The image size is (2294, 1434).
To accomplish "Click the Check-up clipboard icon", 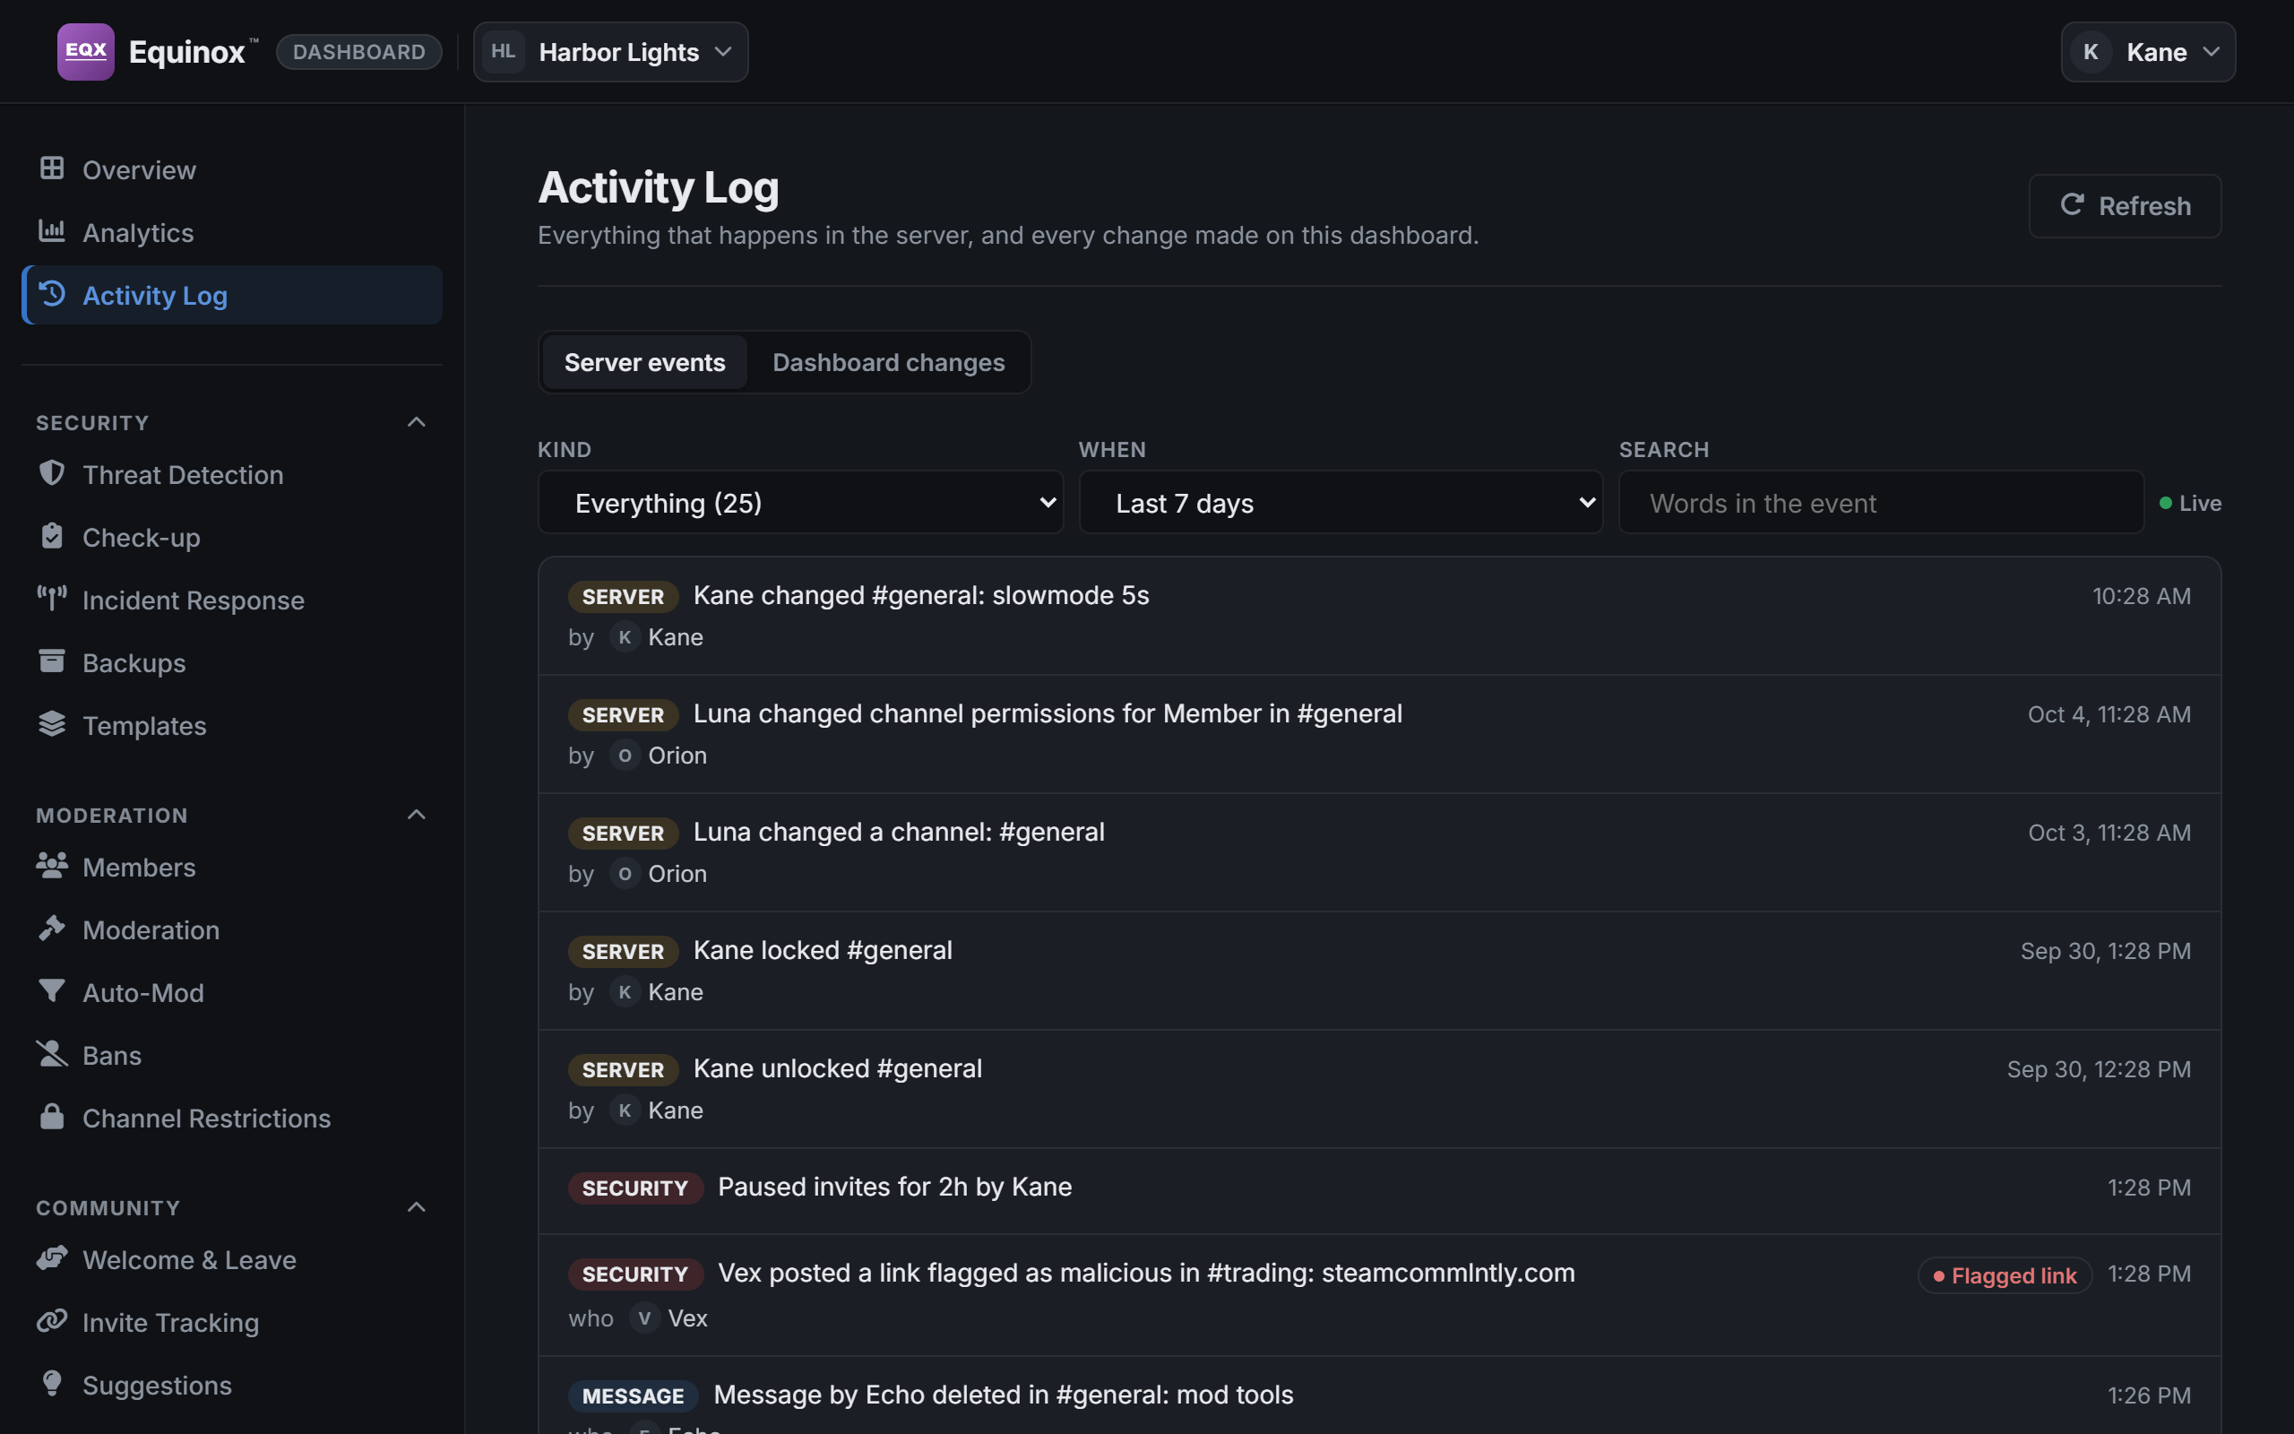I will pos(52,536).
